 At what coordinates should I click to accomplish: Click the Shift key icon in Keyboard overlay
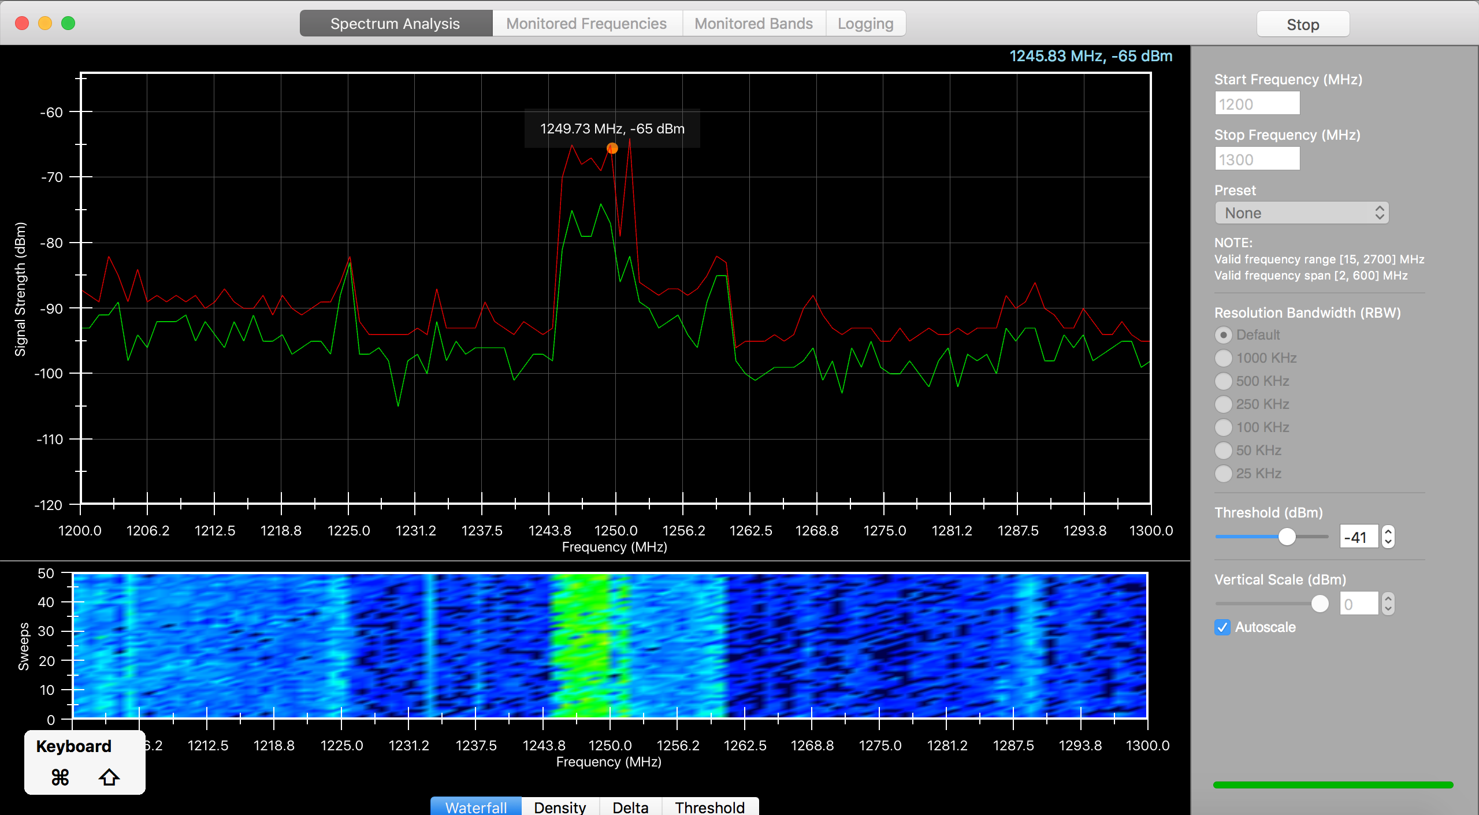109,777
